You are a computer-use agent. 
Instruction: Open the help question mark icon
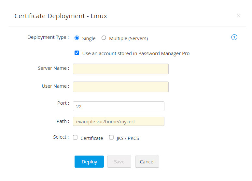pos(234,37)
